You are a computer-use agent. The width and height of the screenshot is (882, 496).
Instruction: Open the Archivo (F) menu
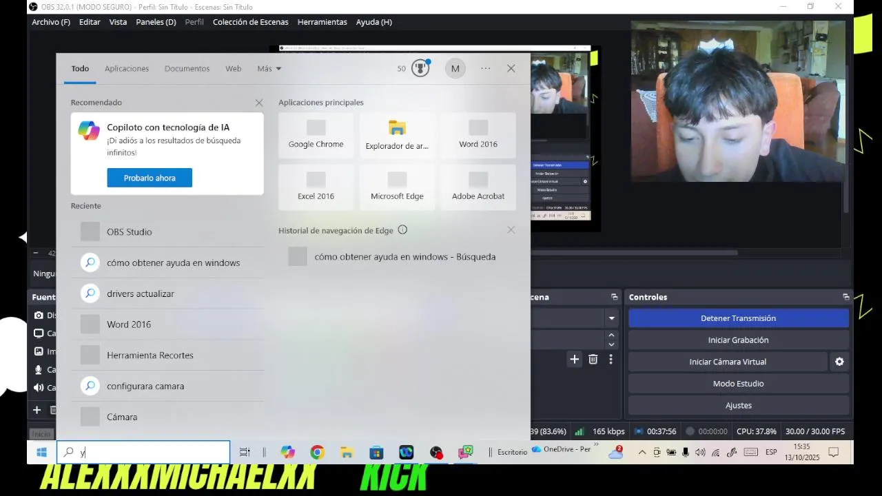(51, 22)
